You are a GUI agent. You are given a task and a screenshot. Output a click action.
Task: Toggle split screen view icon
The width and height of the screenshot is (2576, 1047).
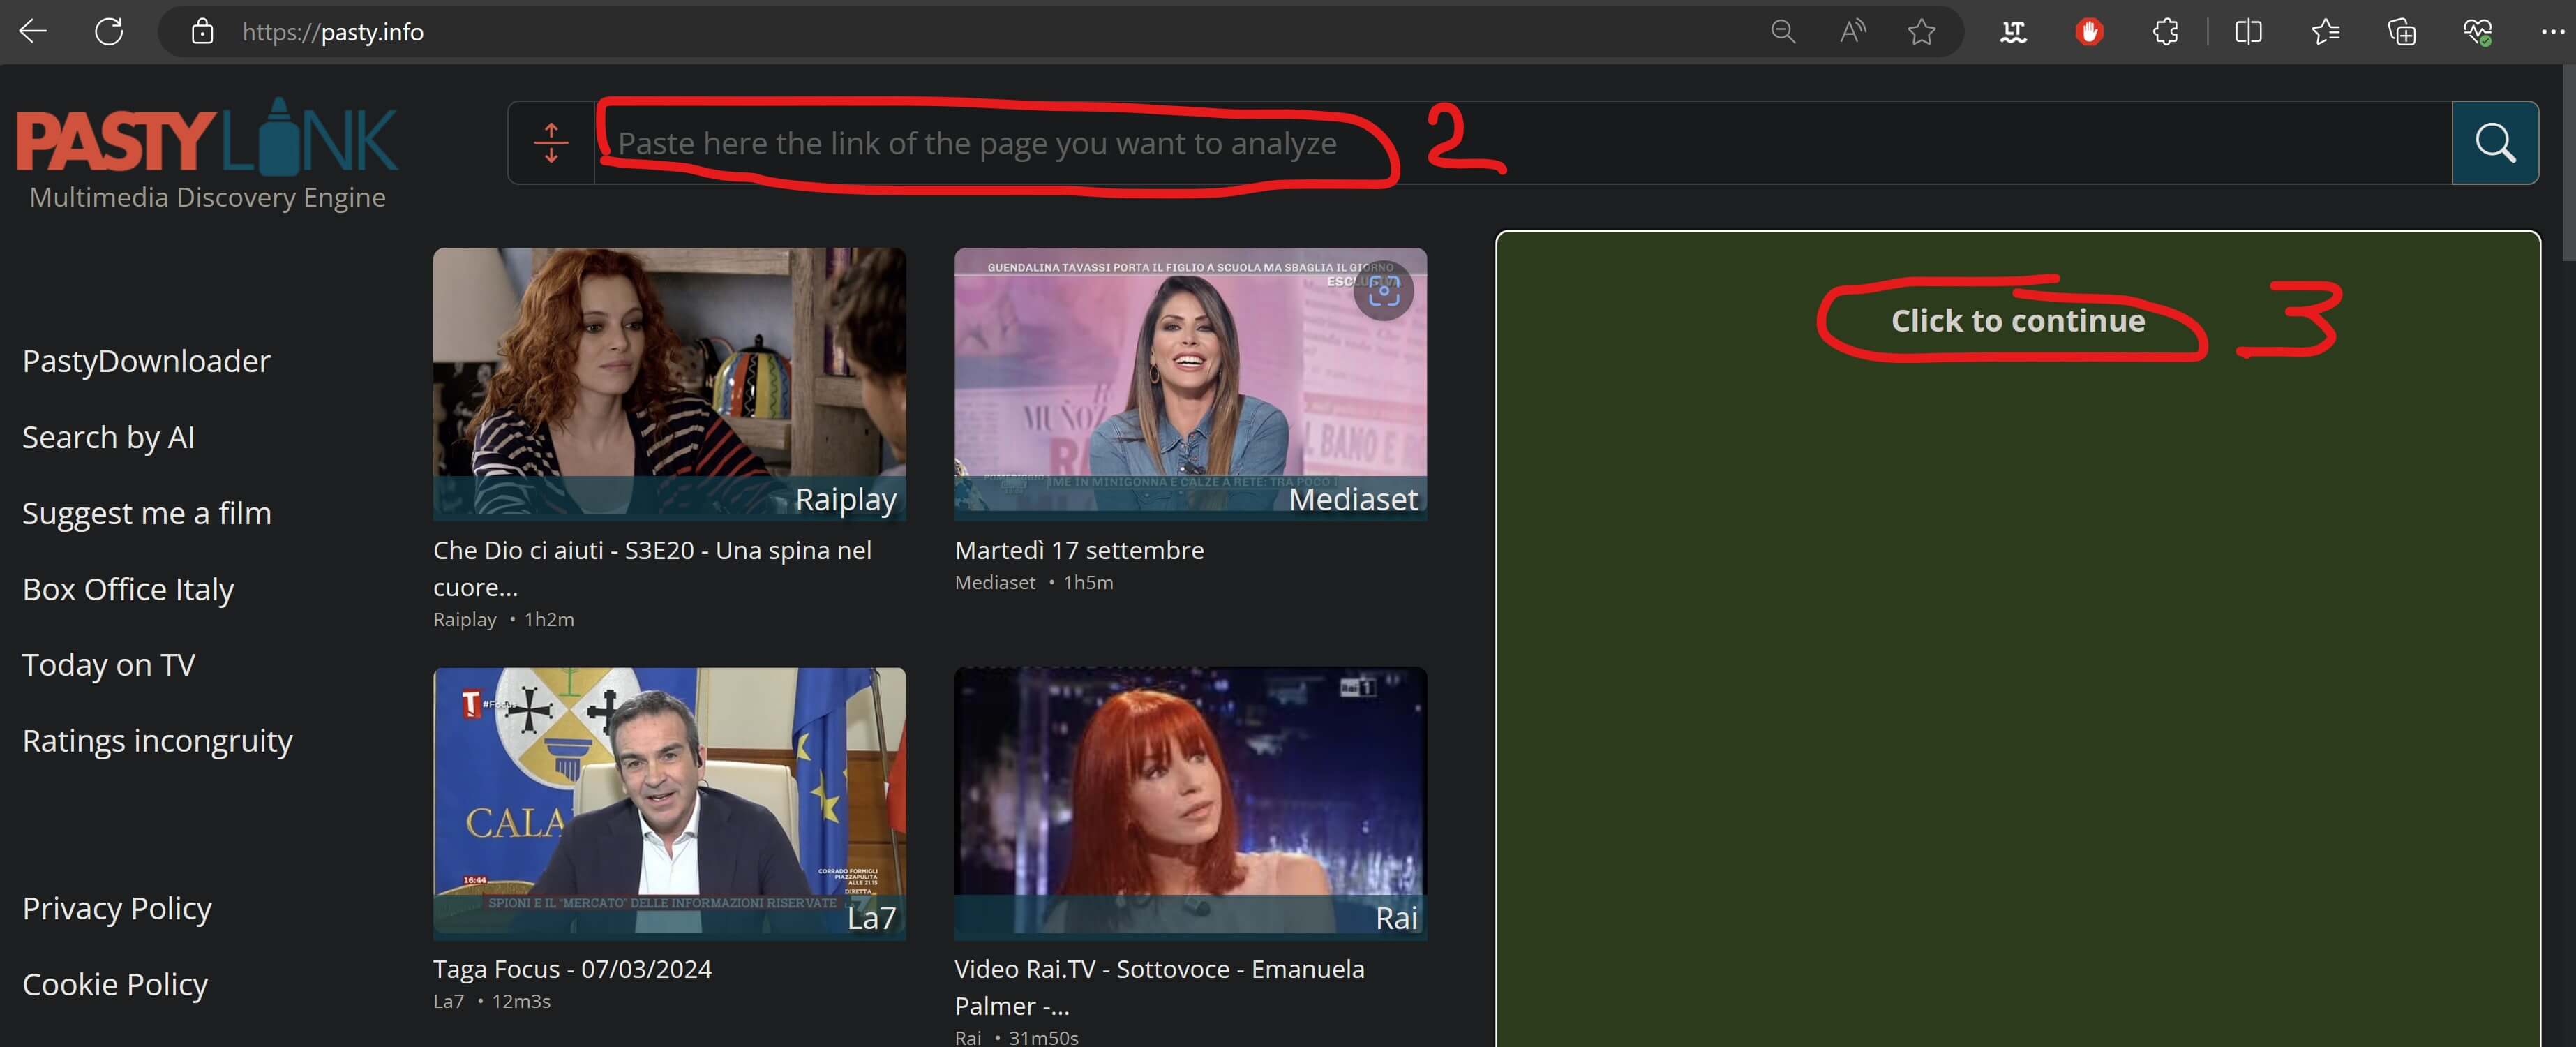[2248, 32]
